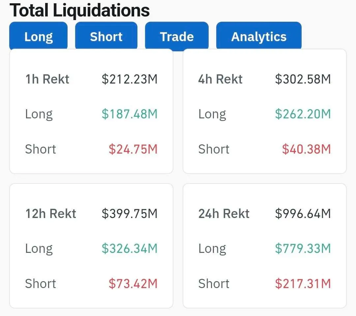Viewport: 356px width, 316px height.
Task: Click the Long button
Action: 38,36
